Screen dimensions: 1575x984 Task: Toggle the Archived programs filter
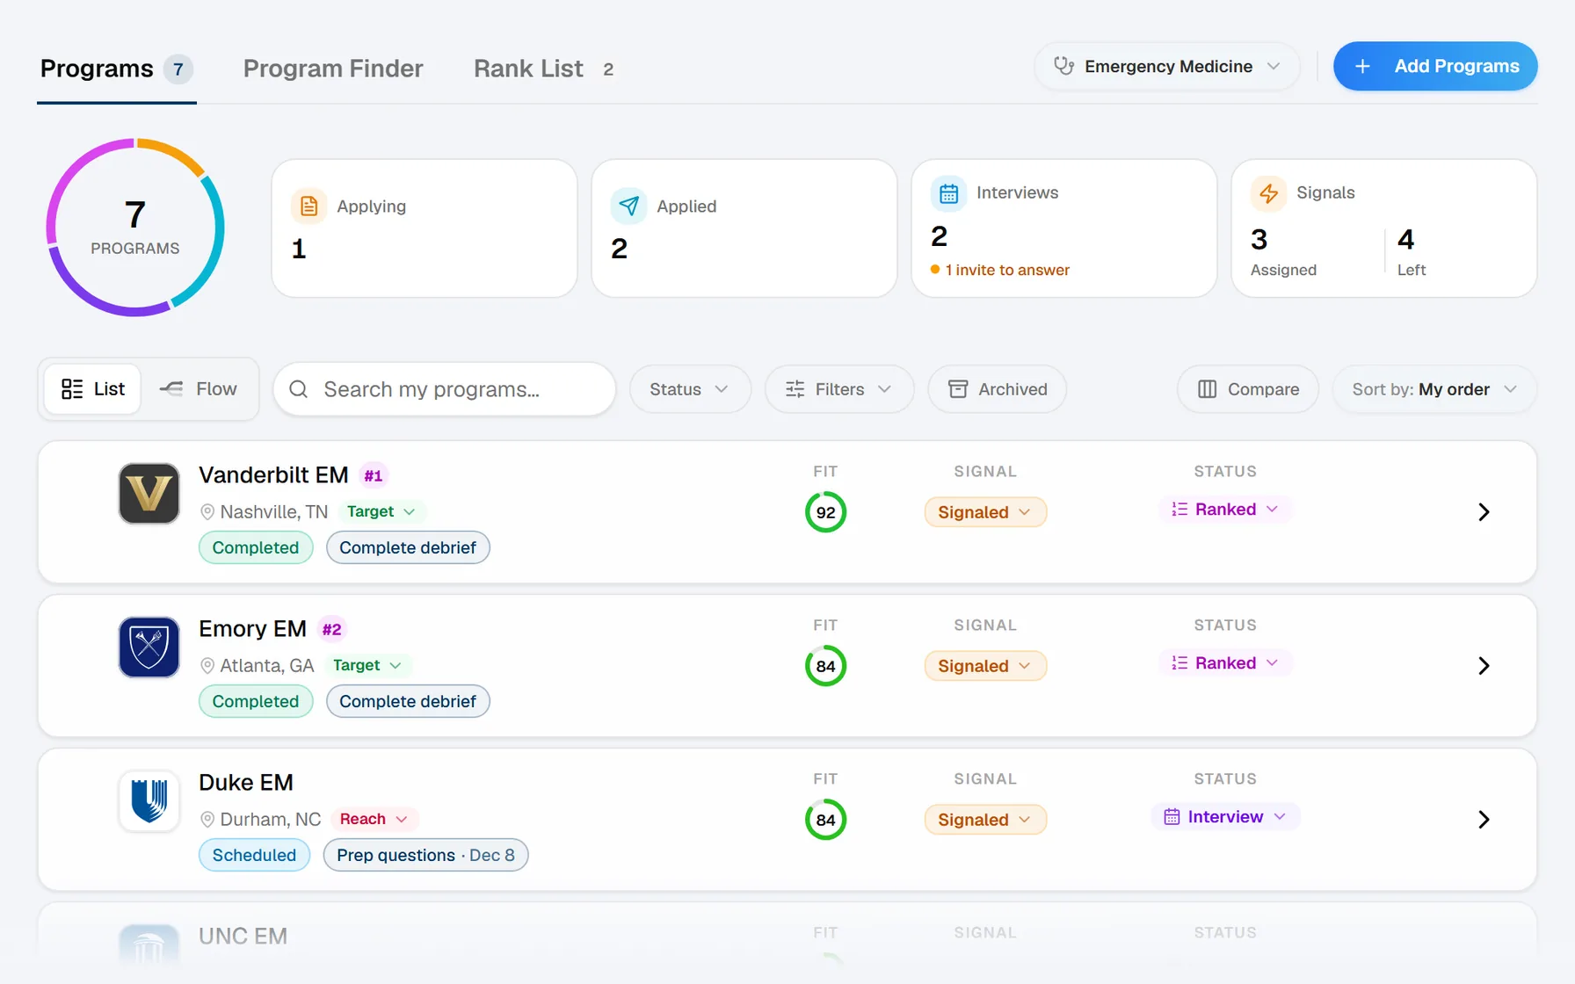tap(998, 389)
